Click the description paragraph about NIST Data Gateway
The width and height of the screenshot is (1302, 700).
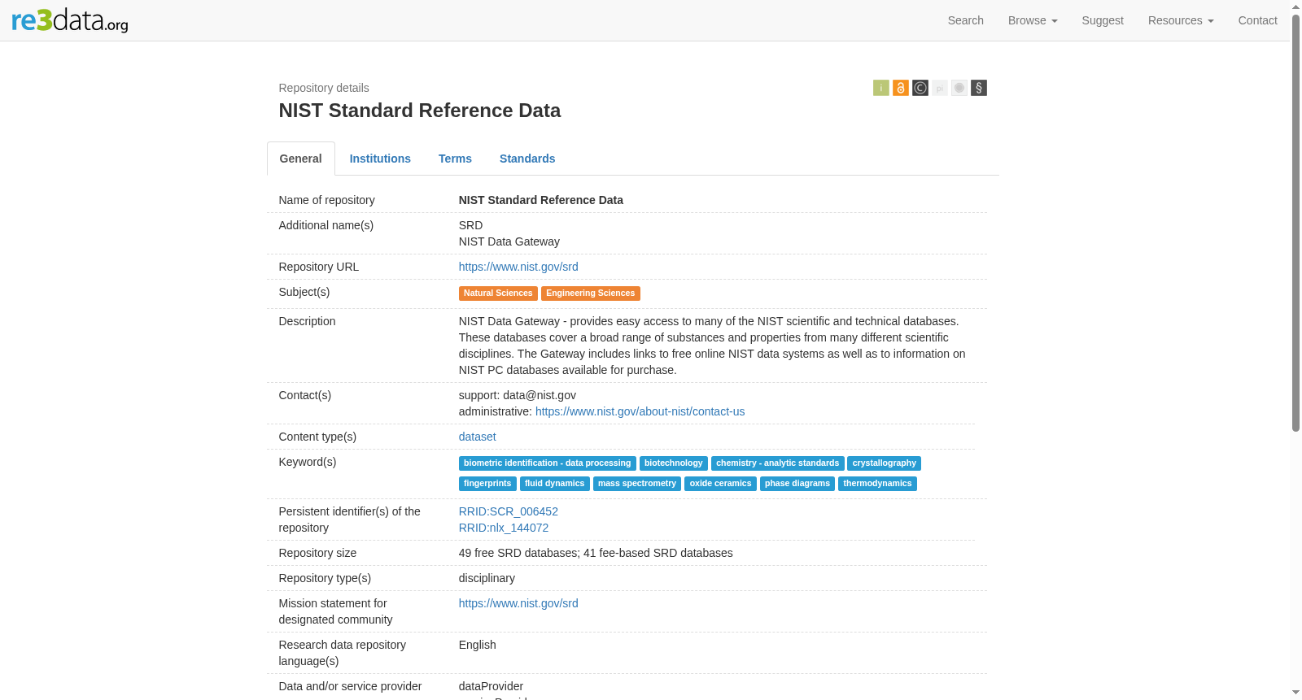(x=712, y=346)
